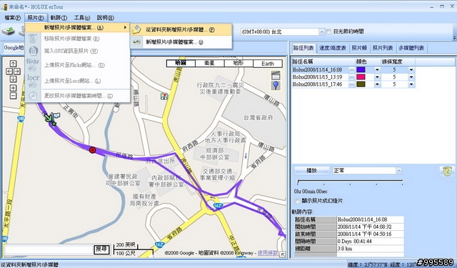
Task: Click the map search input field
Action: point(49,249)
